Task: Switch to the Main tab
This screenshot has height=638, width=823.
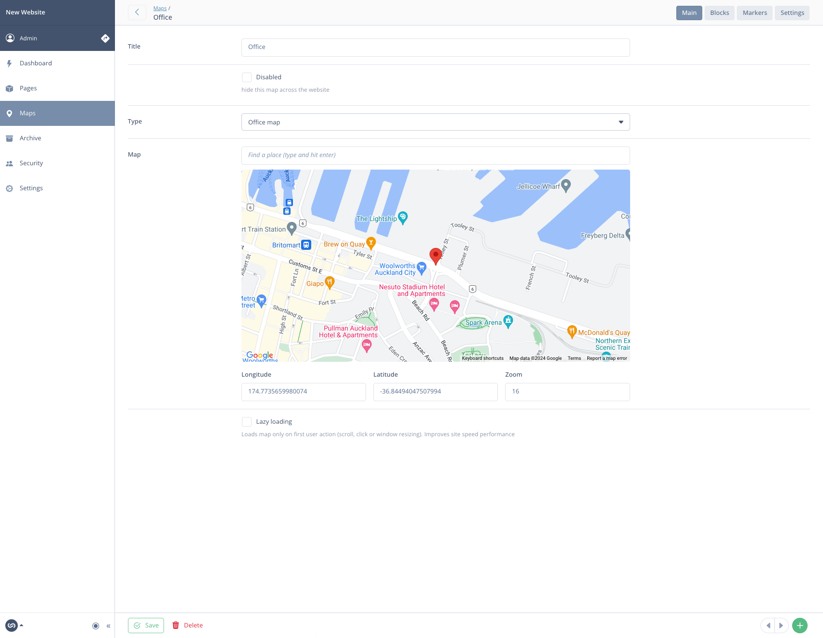Action: [689, 13]
